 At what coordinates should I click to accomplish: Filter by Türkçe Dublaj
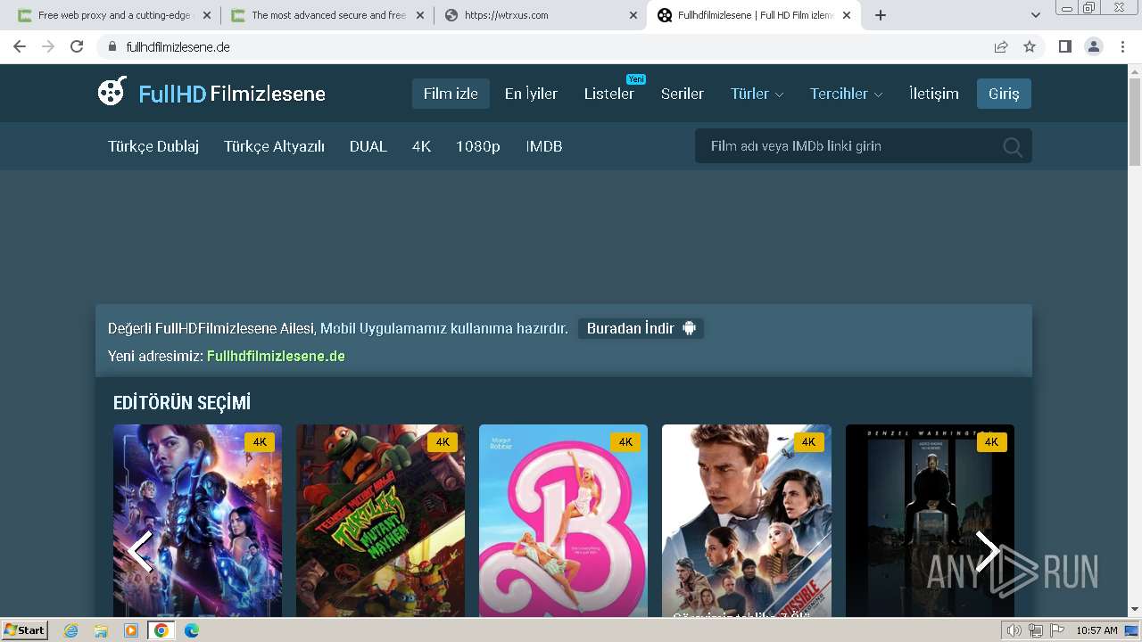[x=153, y=146]
